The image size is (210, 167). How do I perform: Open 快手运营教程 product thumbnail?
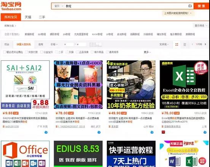(x=131, y=154)
